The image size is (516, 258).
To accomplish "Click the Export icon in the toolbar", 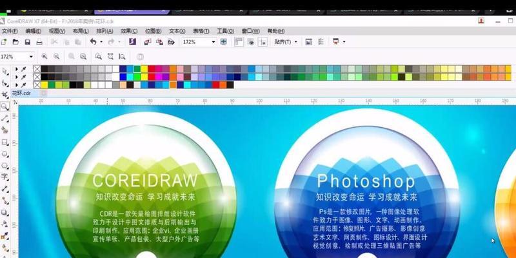I will pos(159,42).
